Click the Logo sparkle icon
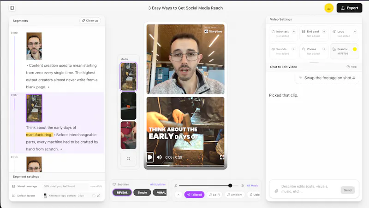Screen dimensions: 369x208 334,31
